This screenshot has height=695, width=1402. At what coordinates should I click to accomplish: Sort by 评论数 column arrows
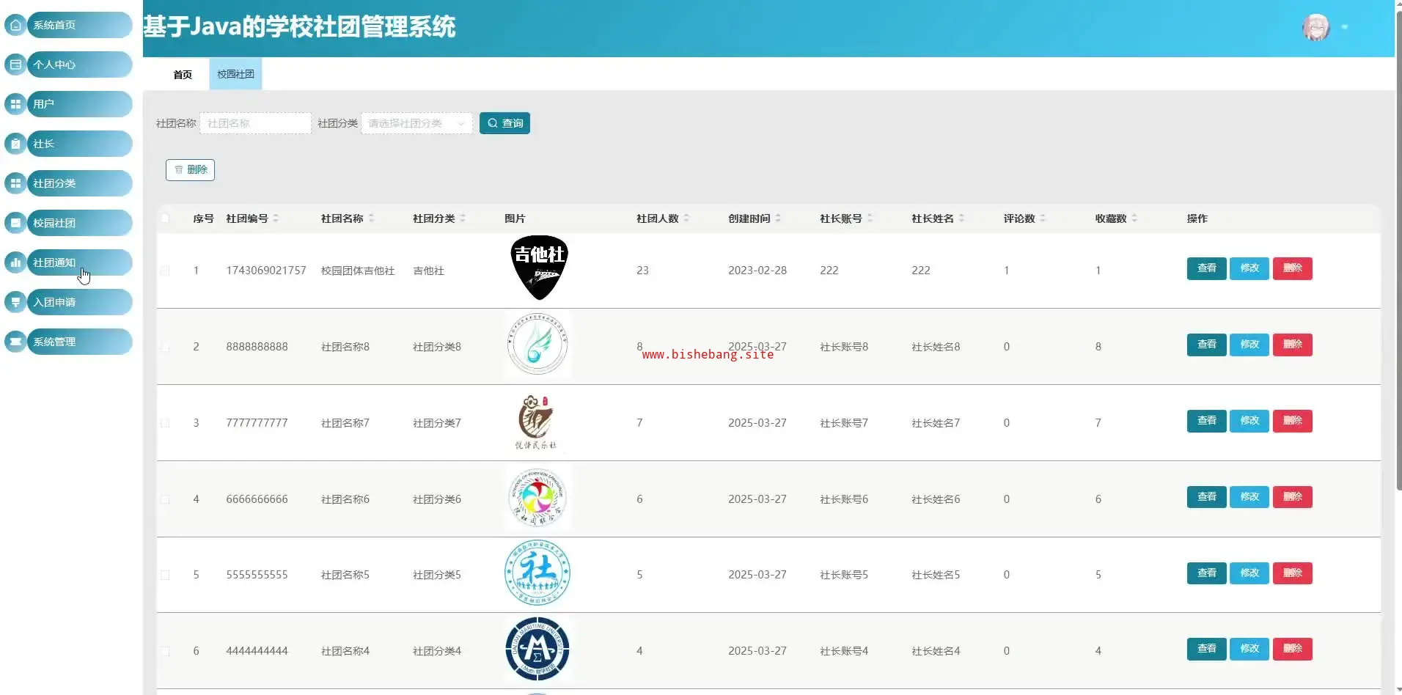(1043, 218)
